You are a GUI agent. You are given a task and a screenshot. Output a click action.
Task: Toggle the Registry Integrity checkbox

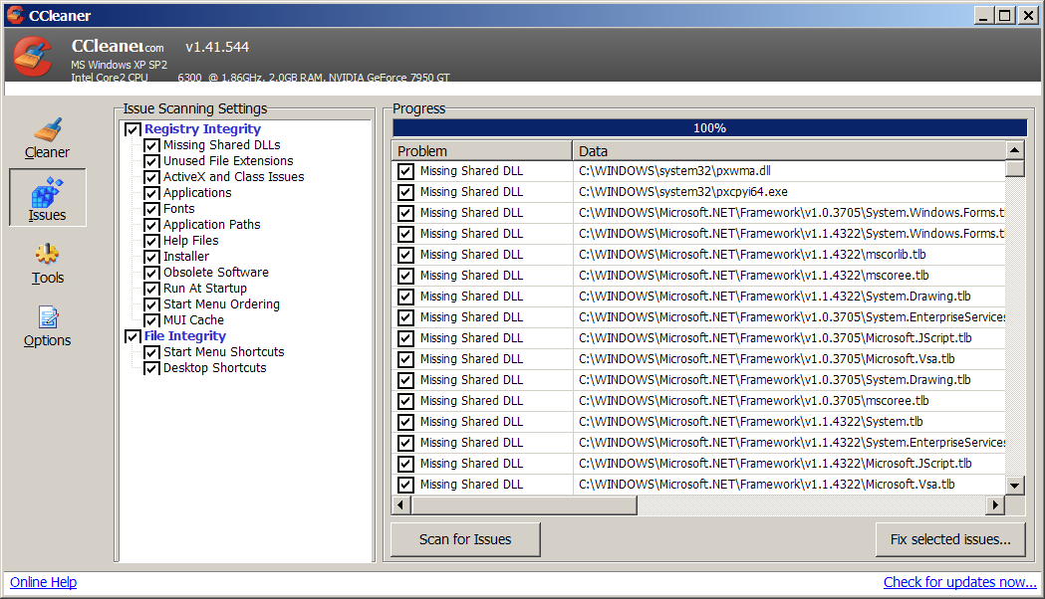(132, 129)
